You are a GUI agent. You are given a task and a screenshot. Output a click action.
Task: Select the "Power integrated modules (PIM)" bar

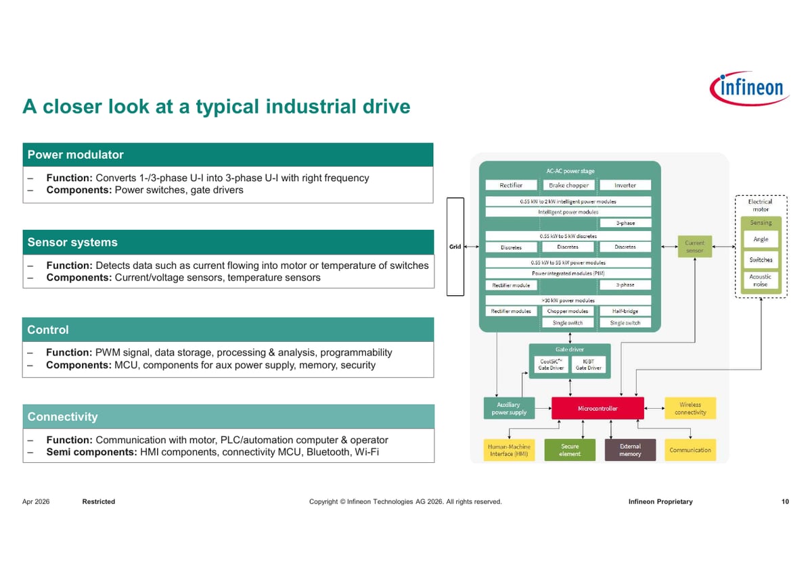coord(568,274)
